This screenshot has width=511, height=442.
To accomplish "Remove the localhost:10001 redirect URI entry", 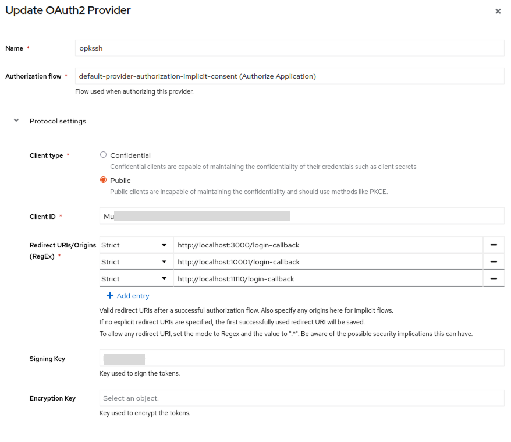I will [493, 262].
